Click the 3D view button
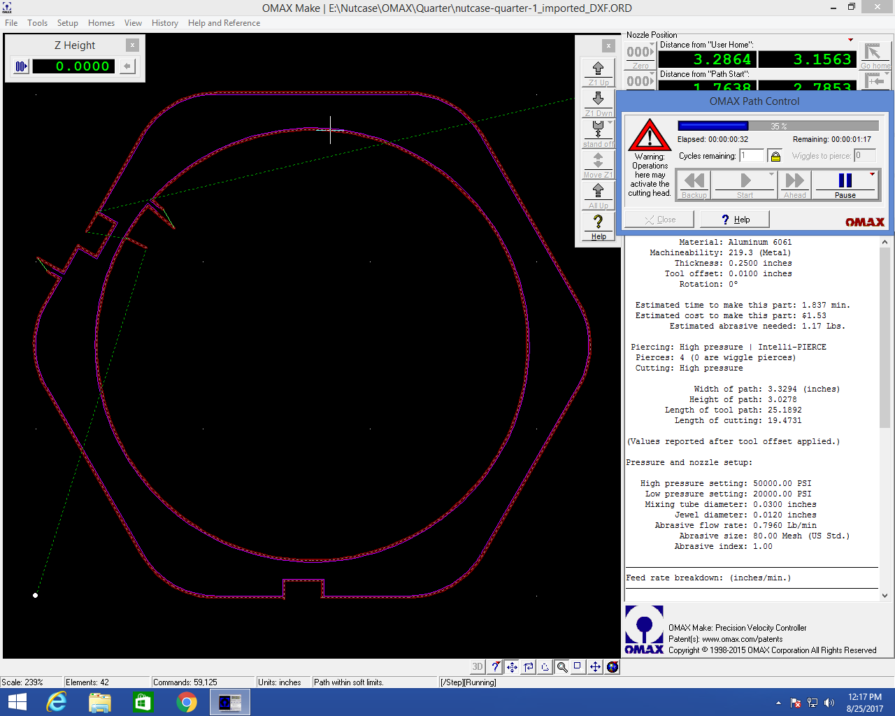 477,667
